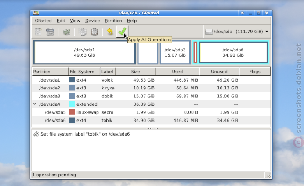
Task: Click the pane divider grip handle
Action: [152, 129]
